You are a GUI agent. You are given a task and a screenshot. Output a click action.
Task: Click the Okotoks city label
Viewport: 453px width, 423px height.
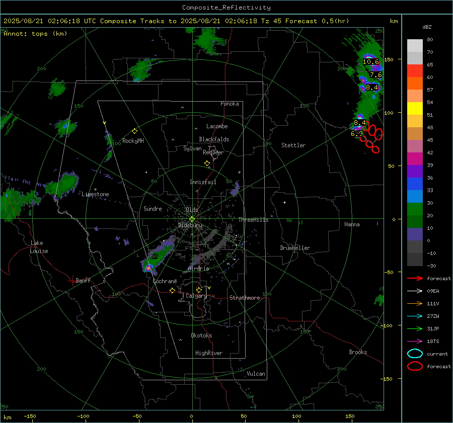(x=201, y=335)
